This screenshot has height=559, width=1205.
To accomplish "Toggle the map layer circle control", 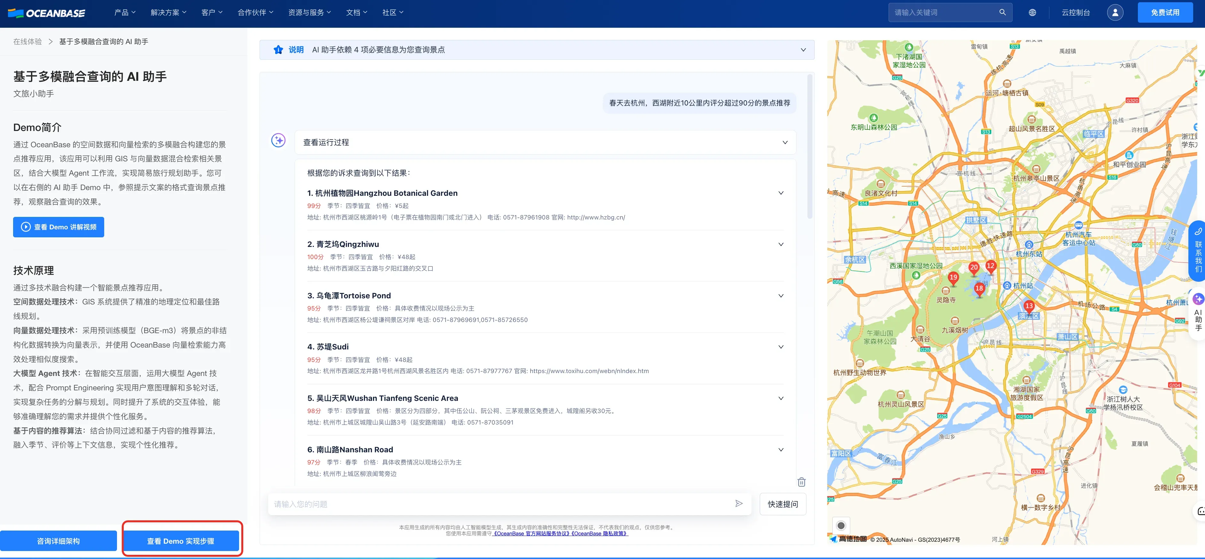I will coord(841,525).
